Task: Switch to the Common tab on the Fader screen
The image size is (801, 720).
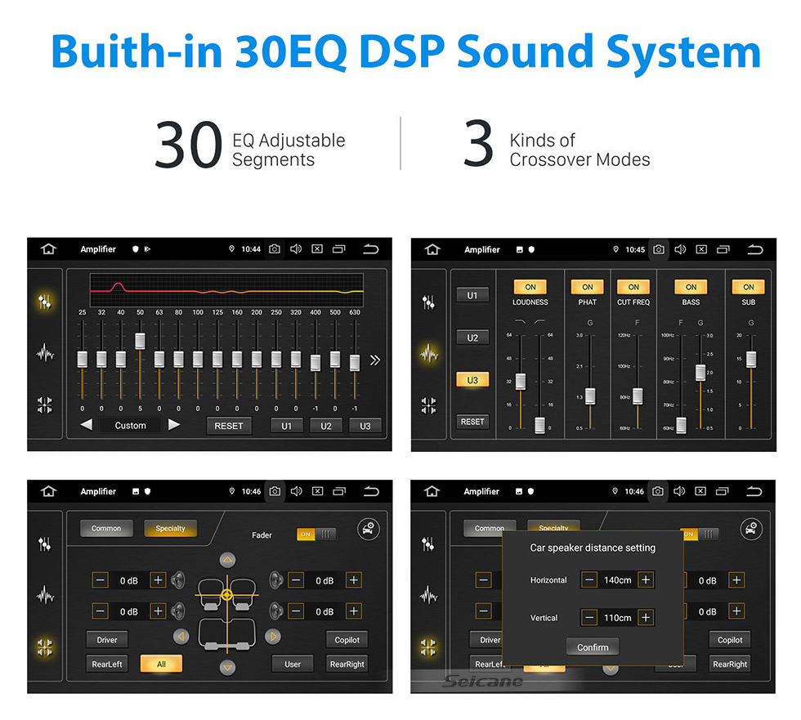Action: (106, 529)
